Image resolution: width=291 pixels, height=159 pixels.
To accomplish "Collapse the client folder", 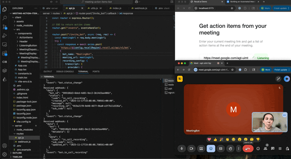I will [18, 17].
